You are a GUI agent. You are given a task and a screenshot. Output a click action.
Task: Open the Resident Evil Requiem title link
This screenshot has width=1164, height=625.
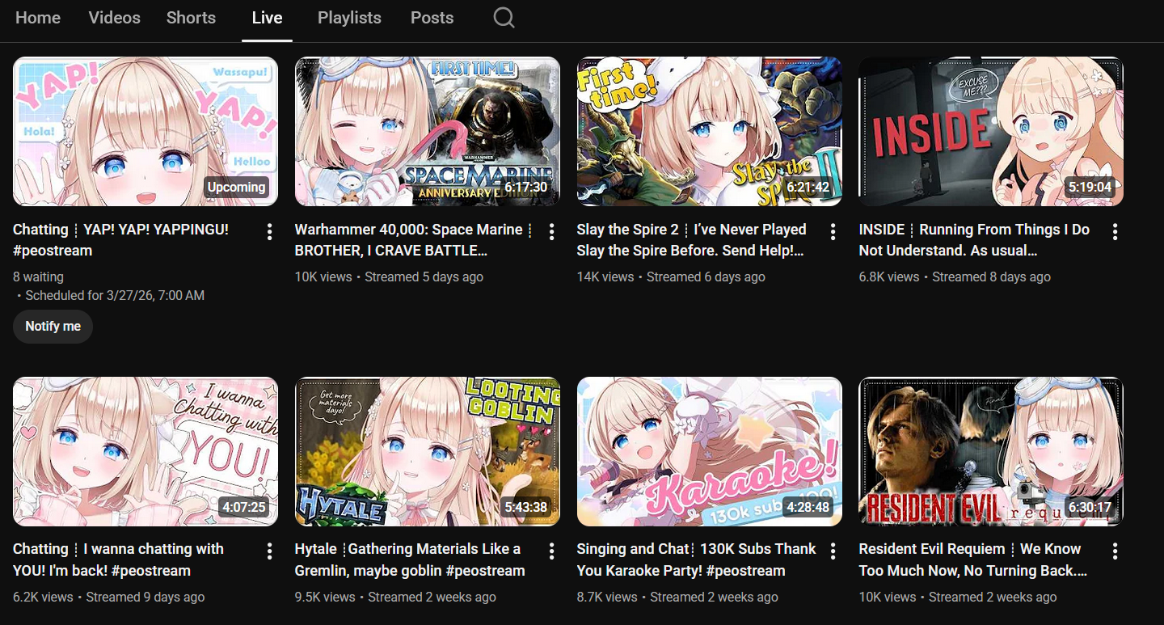972,560
